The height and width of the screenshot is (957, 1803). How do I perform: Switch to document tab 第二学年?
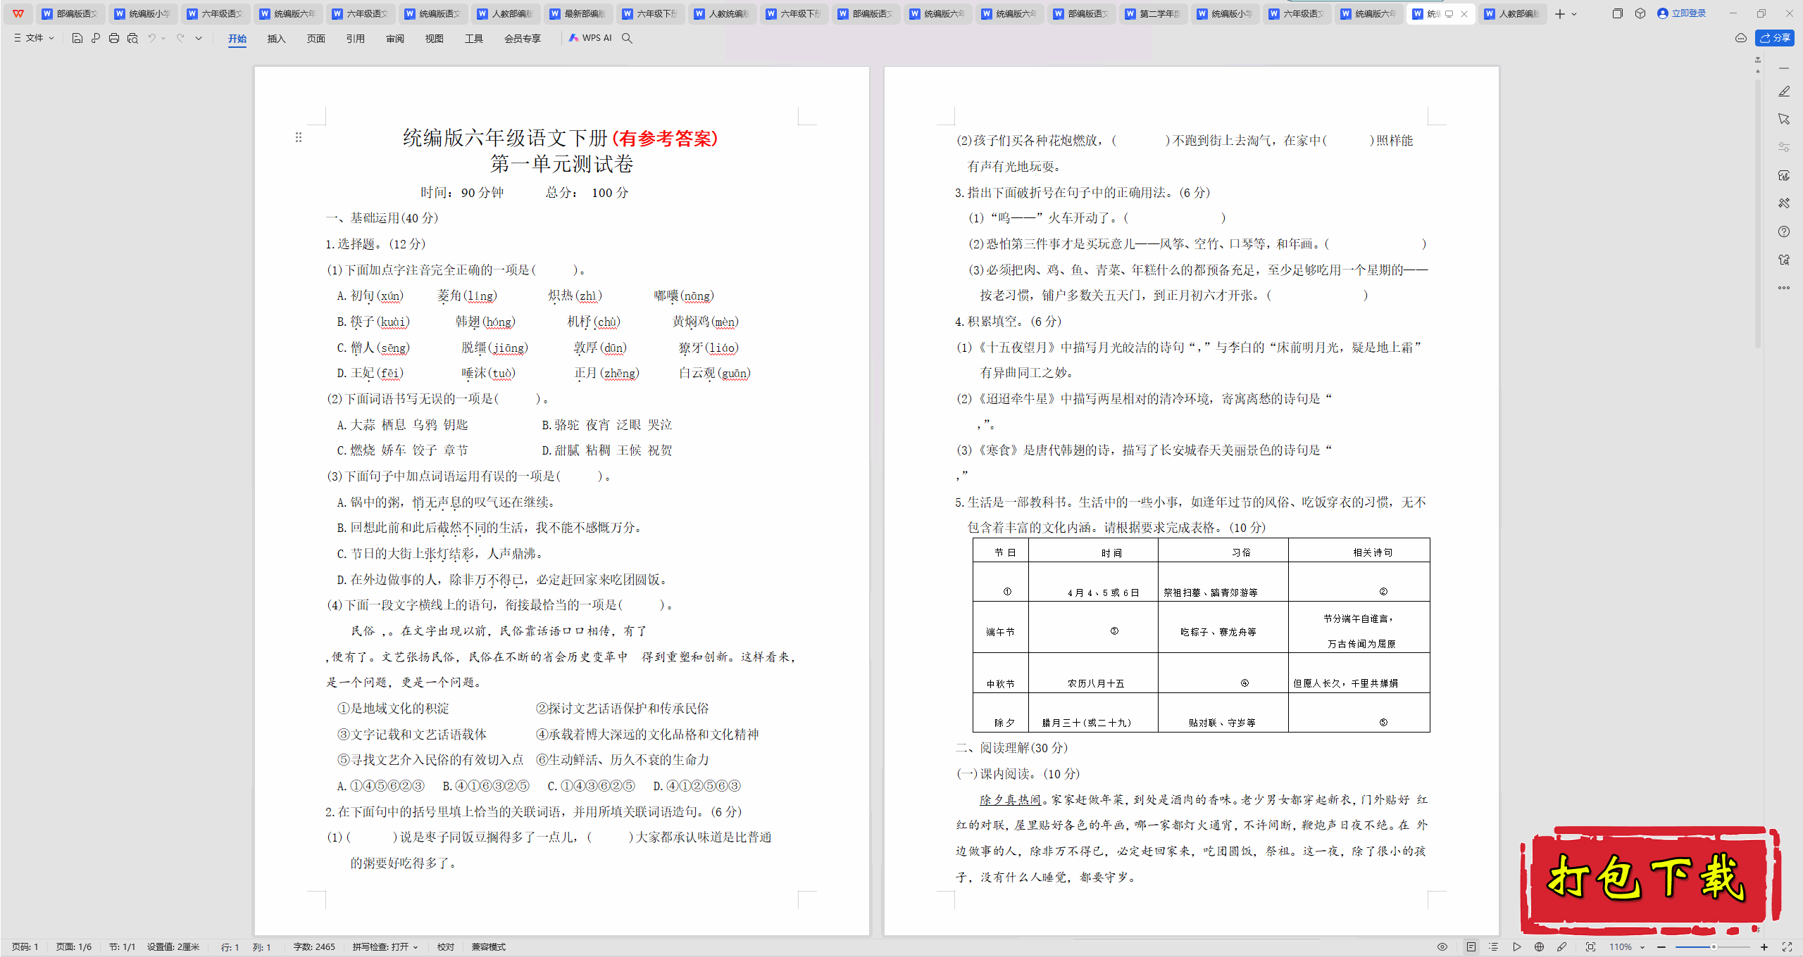tap(1152, 13)
